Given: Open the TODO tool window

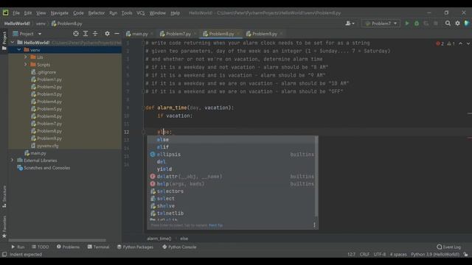Looking at the screenshot, I should pos(41,247).
